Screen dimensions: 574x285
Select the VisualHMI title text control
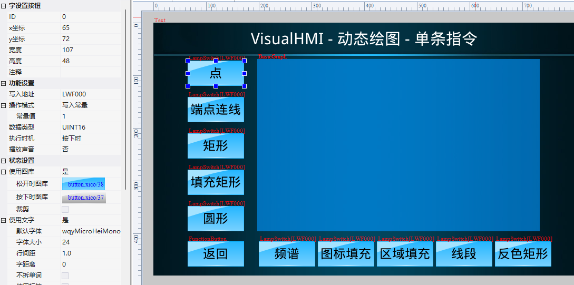point(364,38)
